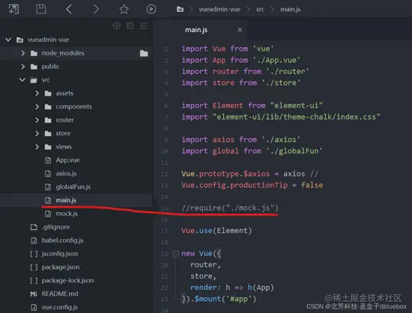
Task: Click the collapse-all icon in sidebar header
Action: (x=130, y=25)
